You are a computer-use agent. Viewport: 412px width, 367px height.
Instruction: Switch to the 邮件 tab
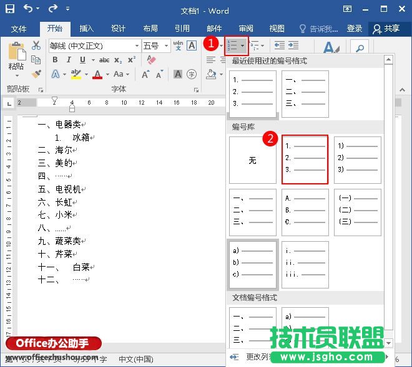[214, 28]
